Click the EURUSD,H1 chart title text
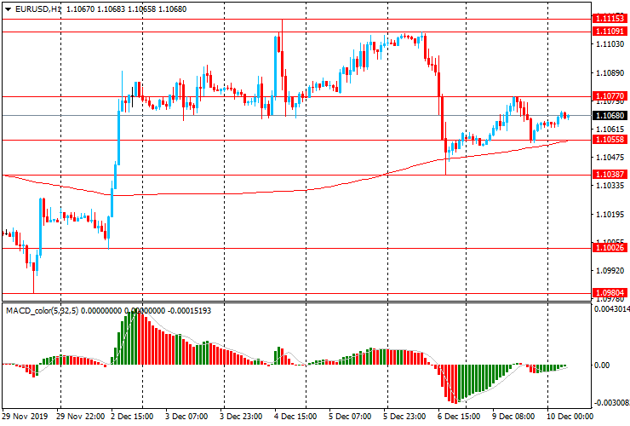The height and width of the screenshot is (426, 630). pyautogui.click(x=37, y=9)
